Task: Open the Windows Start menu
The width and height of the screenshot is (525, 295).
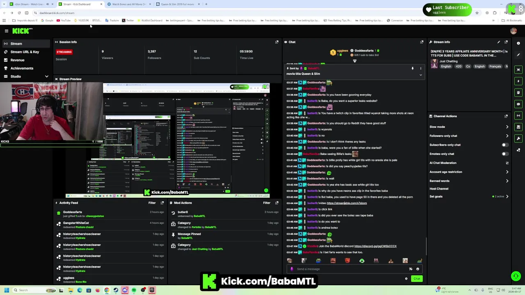Action: point(7,290)
